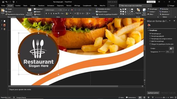The image size is (177, 99).
Task: Click the fill bucket icon in format pane
Action: tap(149, 25)
